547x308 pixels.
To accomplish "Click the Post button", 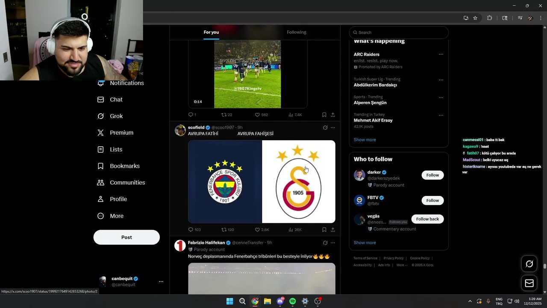I will pyautogui.click(x=126, y=237).
